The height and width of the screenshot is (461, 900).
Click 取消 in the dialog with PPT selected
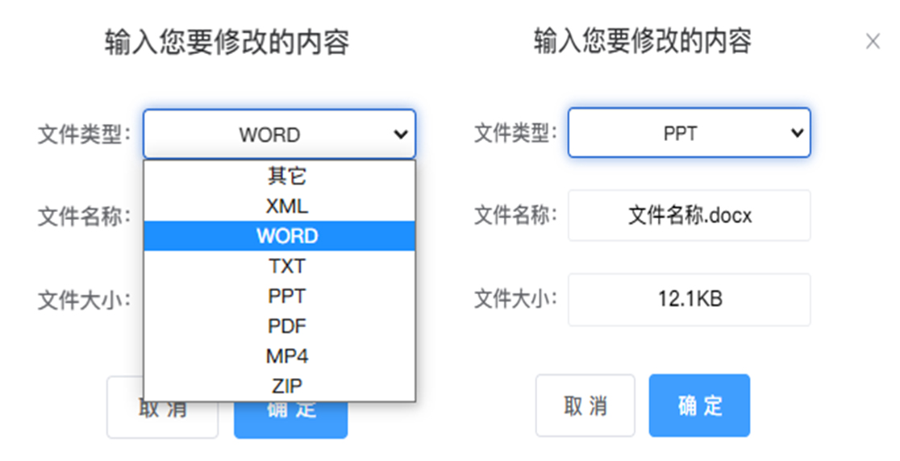pos(585,405)
